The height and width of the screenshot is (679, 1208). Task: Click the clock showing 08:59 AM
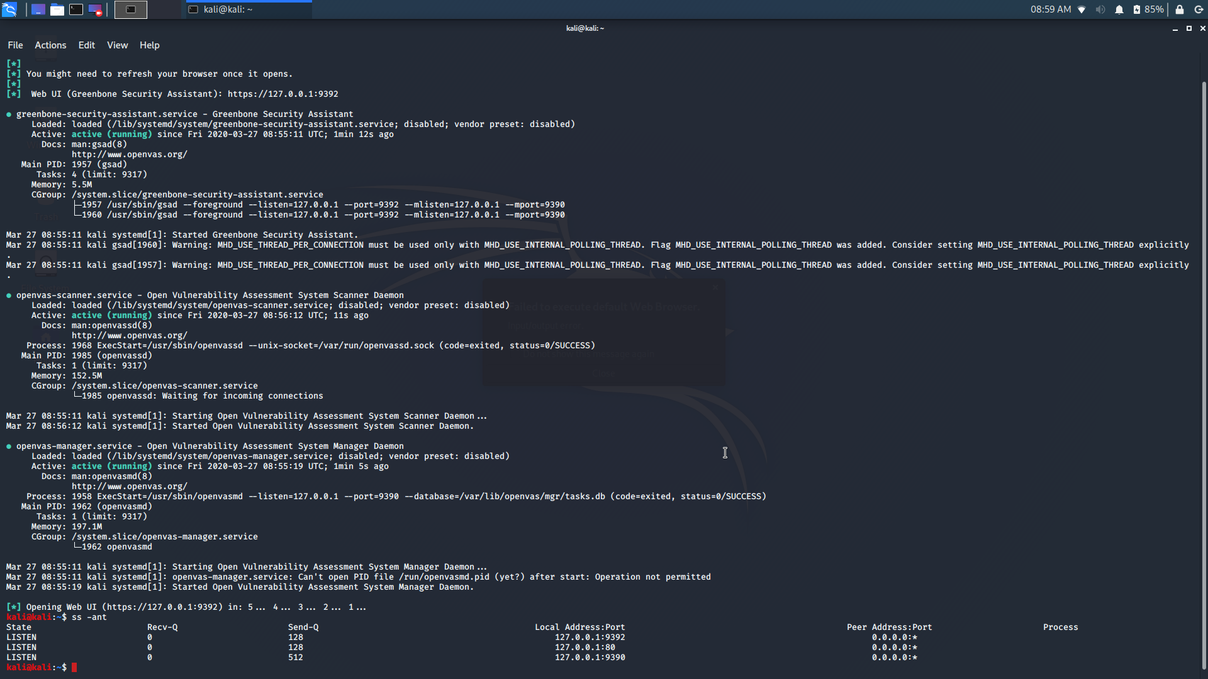[1050, 9]
